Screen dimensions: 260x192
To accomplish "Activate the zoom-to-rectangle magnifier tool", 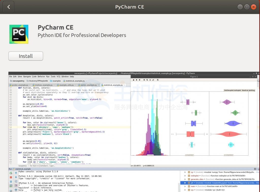I will pyautogui.click(x=147, y=80).
